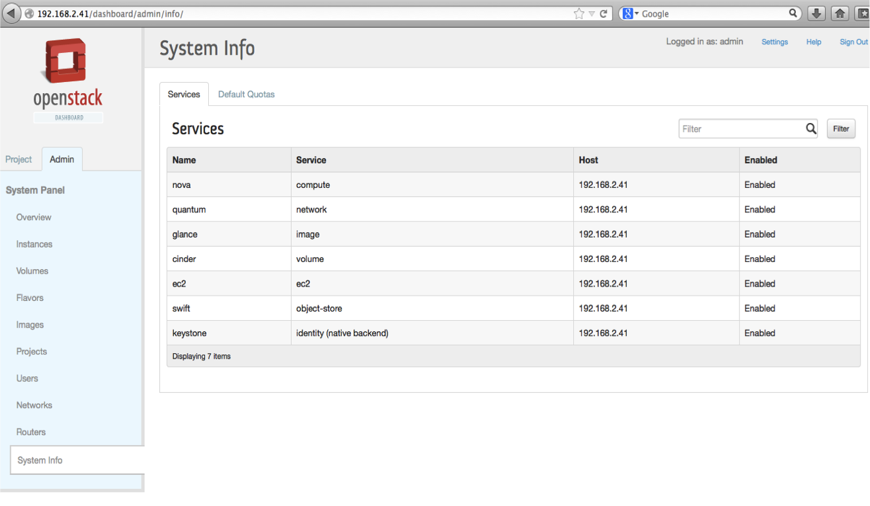Screen dimensions: 870x506
Task: Click the Enabled status in swift row
Action: [760, 308]
